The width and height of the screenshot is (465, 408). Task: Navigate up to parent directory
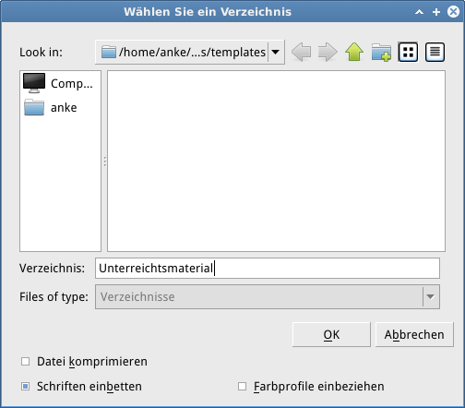click(x=354, y=52)
